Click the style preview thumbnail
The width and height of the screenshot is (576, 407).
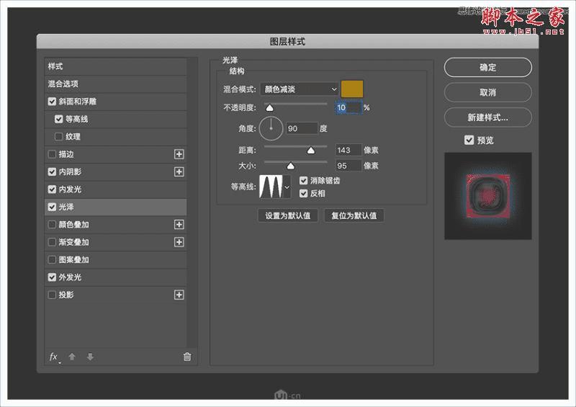pyautogui.click(x=488, y=196)
